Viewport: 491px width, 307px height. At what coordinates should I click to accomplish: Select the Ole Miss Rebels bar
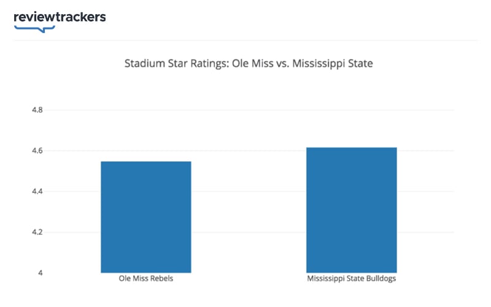pos(146,217)
